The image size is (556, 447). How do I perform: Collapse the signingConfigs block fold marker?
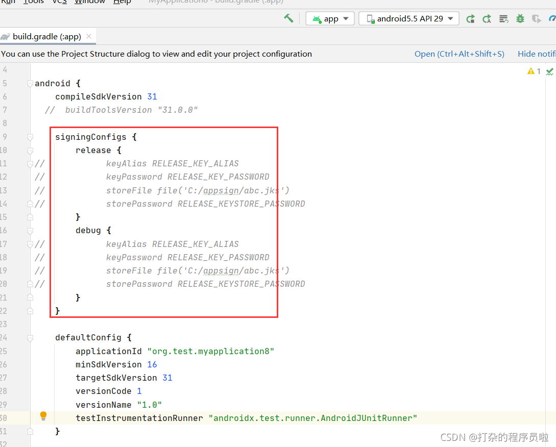[x=30, y=137]
